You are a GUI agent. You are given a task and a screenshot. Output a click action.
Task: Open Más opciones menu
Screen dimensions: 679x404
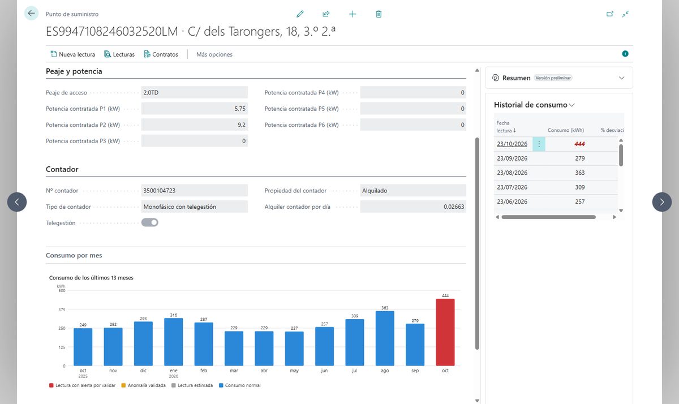pyautogui.click(x=214, y=54)
